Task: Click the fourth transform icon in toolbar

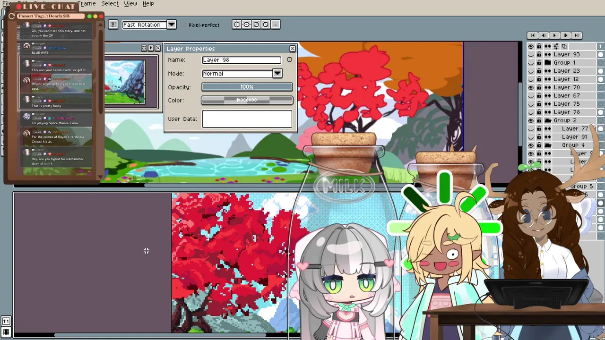Action: [265, 25]
